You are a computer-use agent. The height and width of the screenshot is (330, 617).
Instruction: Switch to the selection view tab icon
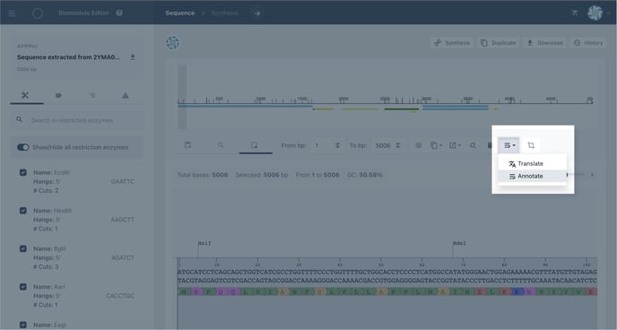click(x=255, y=145)
